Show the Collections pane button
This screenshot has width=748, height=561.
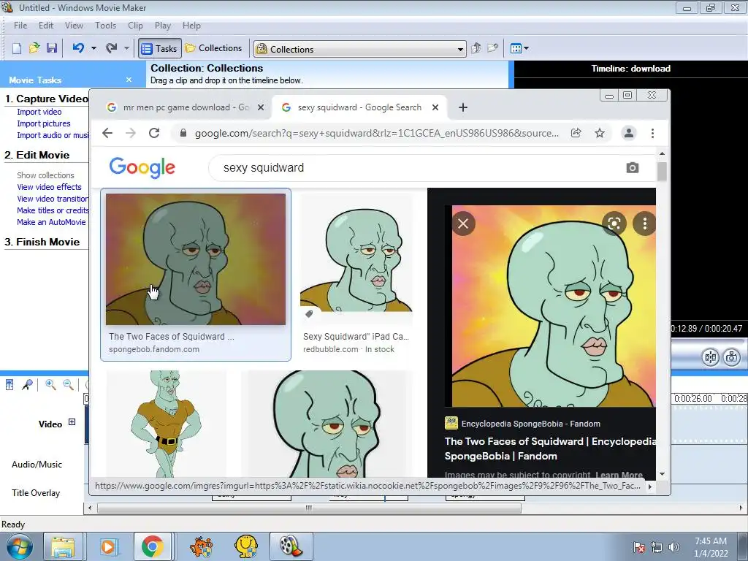coord(214,48)
